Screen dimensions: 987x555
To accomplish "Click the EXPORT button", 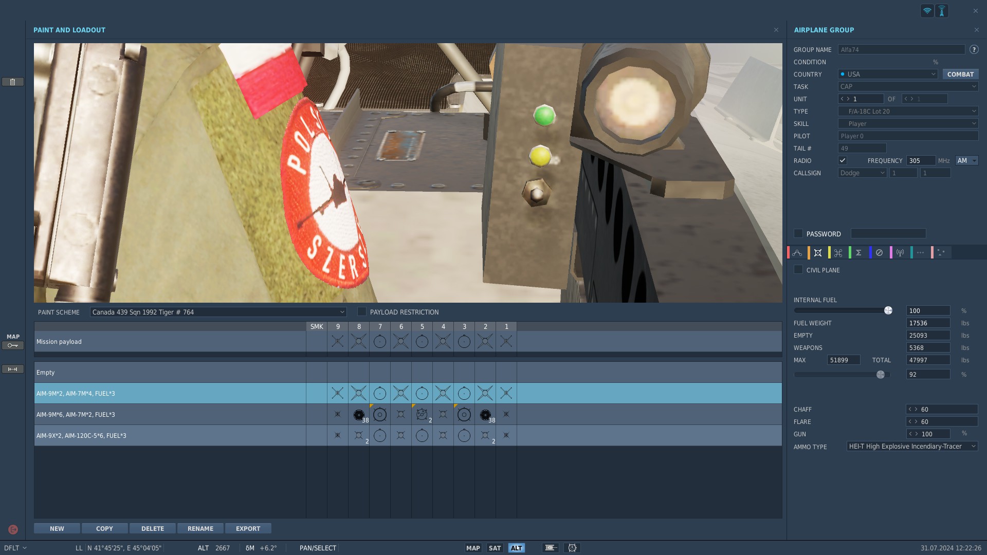I will pyautogui.click(x=248, y=528).
